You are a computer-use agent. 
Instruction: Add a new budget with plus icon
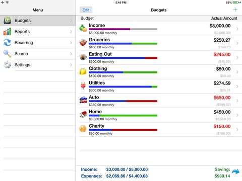pos(235,10)
